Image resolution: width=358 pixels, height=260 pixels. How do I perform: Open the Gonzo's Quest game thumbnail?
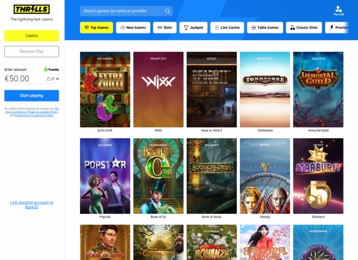coord(158,243)
